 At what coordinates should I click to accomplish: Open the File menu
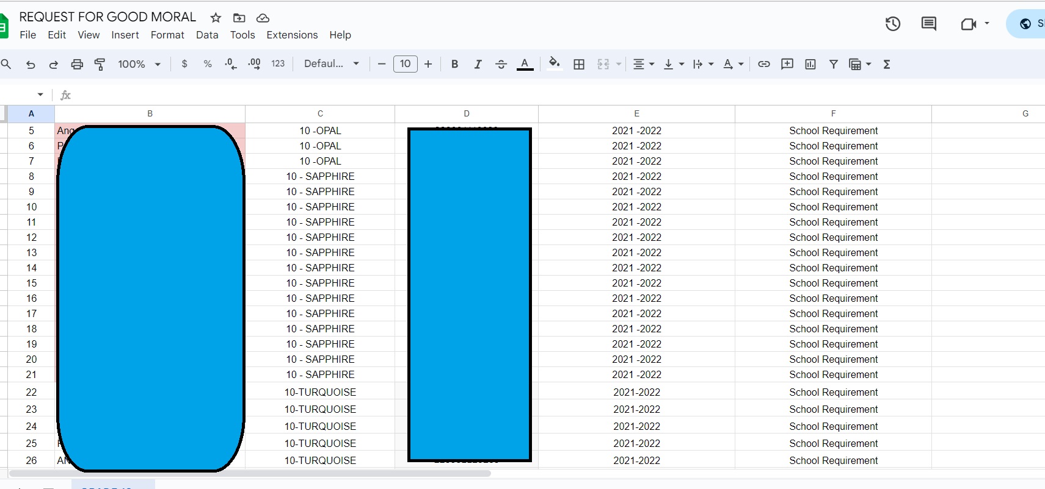coord(28,35)
